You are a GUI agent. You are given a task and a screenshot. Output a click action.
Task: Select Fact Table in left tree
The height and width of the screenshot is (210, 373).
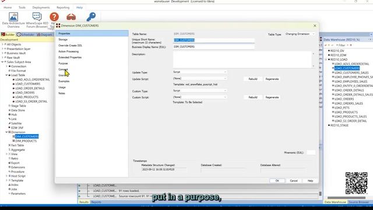click(x=17, y=145)
